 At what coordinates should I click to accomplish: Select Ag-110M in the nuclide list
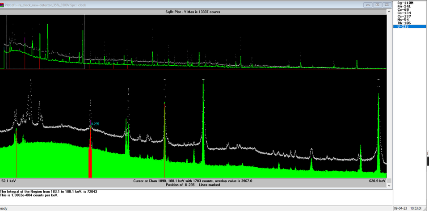pyautogui.click(x=404, y=3)
